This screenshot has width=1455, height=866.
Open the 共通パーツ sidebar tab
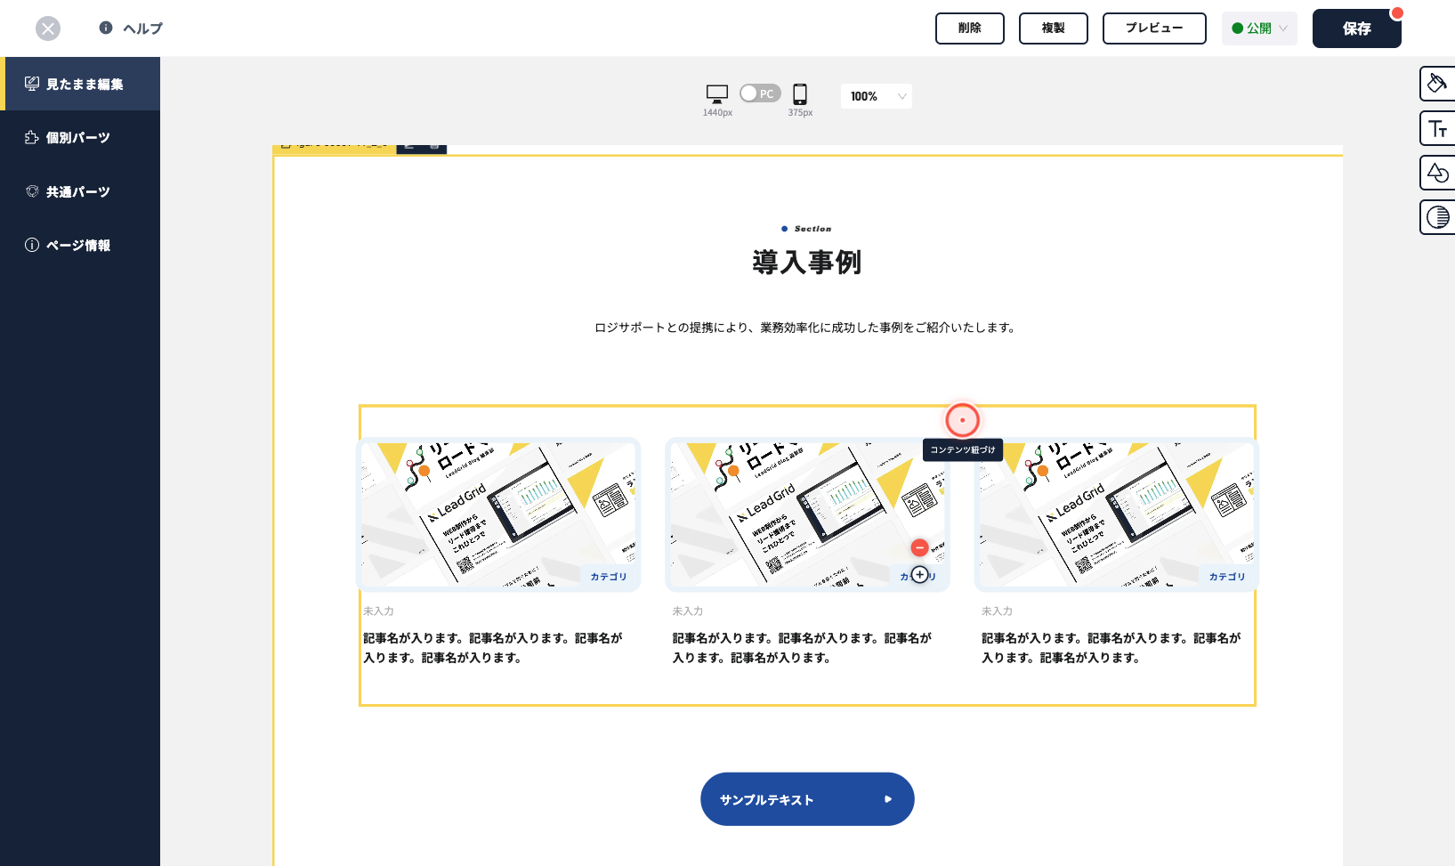pos(80,191)
